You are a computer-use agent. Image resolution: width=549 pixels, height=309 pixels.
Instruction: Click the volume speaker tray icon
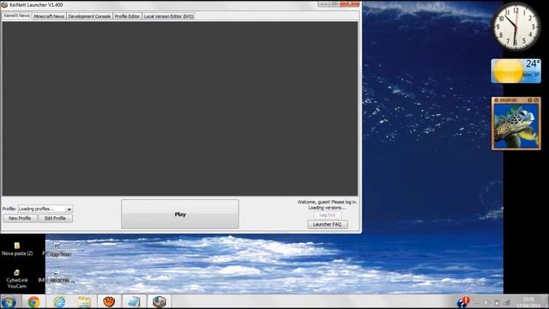click(486, 302)
